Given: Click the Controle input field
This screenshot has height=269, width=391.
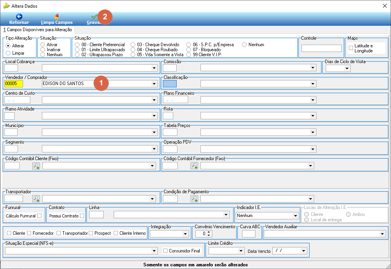Looking at the screenshot, I should pos(321,48).
